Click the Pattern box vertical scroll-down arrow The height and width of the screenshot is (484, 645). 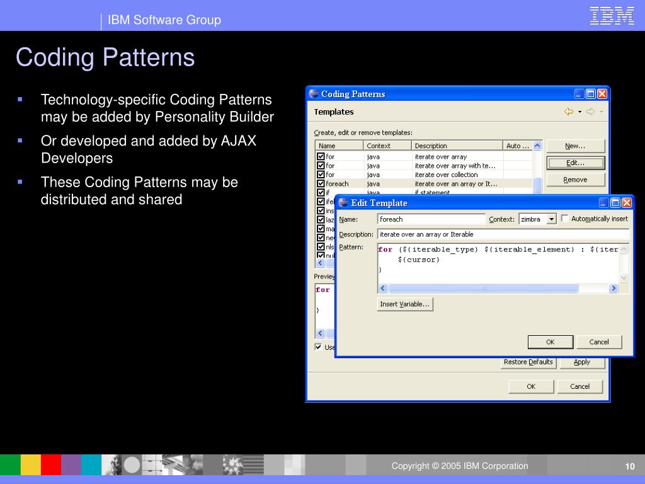click(x=624, y=278)
